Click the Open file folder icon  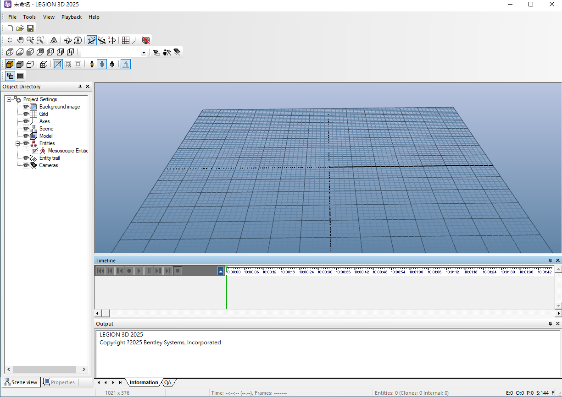click(20, 28)
